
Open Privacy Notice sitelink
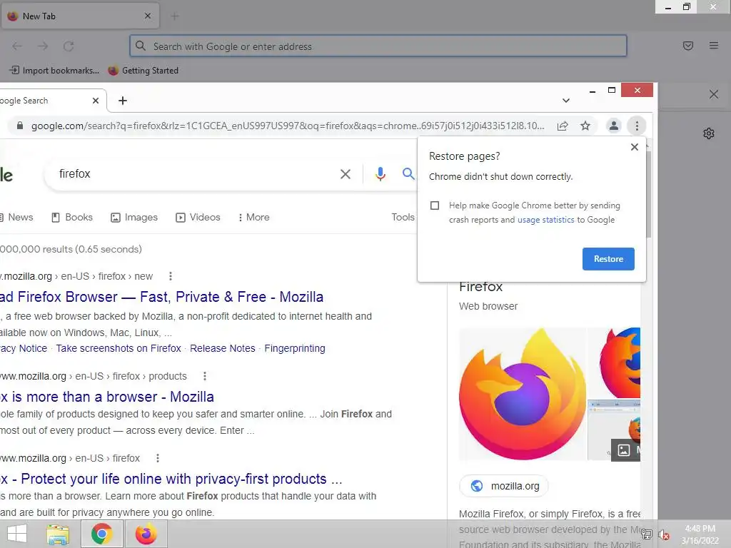coord(24,348)
